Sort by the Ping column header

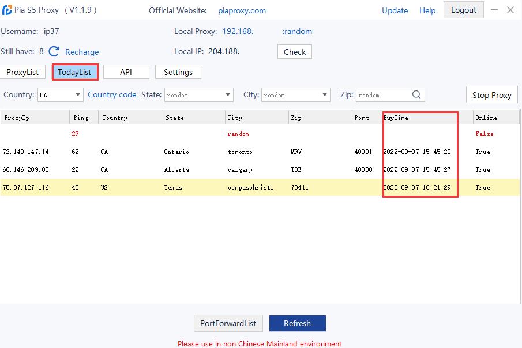(84, 118)
